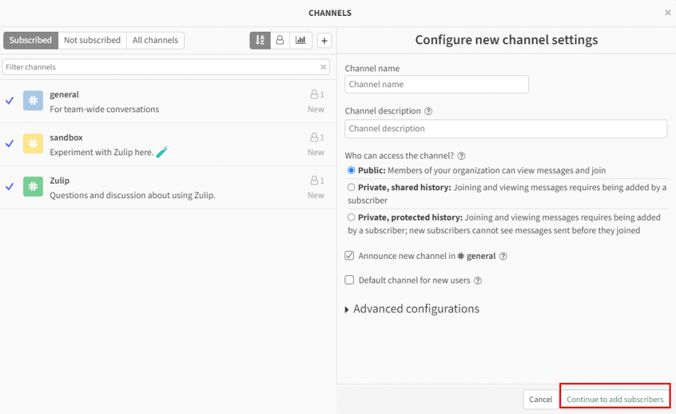Enable Default channel for new users
This screenshot has height=414, width=676.
click(x=350, y=280)
